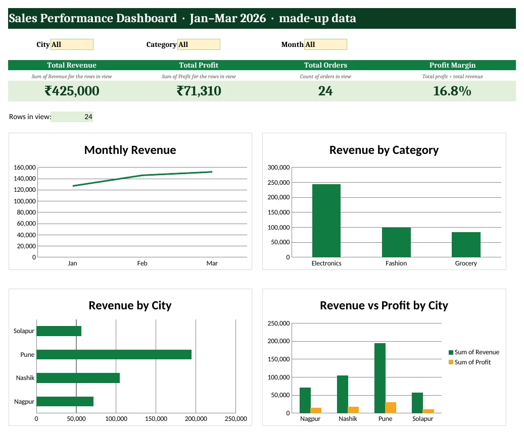The width and height of the screenshot is (524, 434).
Task: Click Solapur's green revenue column
Action: [x=417, y=403]
